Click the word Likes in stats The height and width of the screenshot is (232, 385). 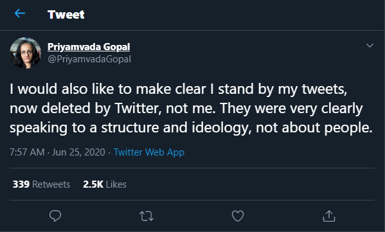(116, 184)
